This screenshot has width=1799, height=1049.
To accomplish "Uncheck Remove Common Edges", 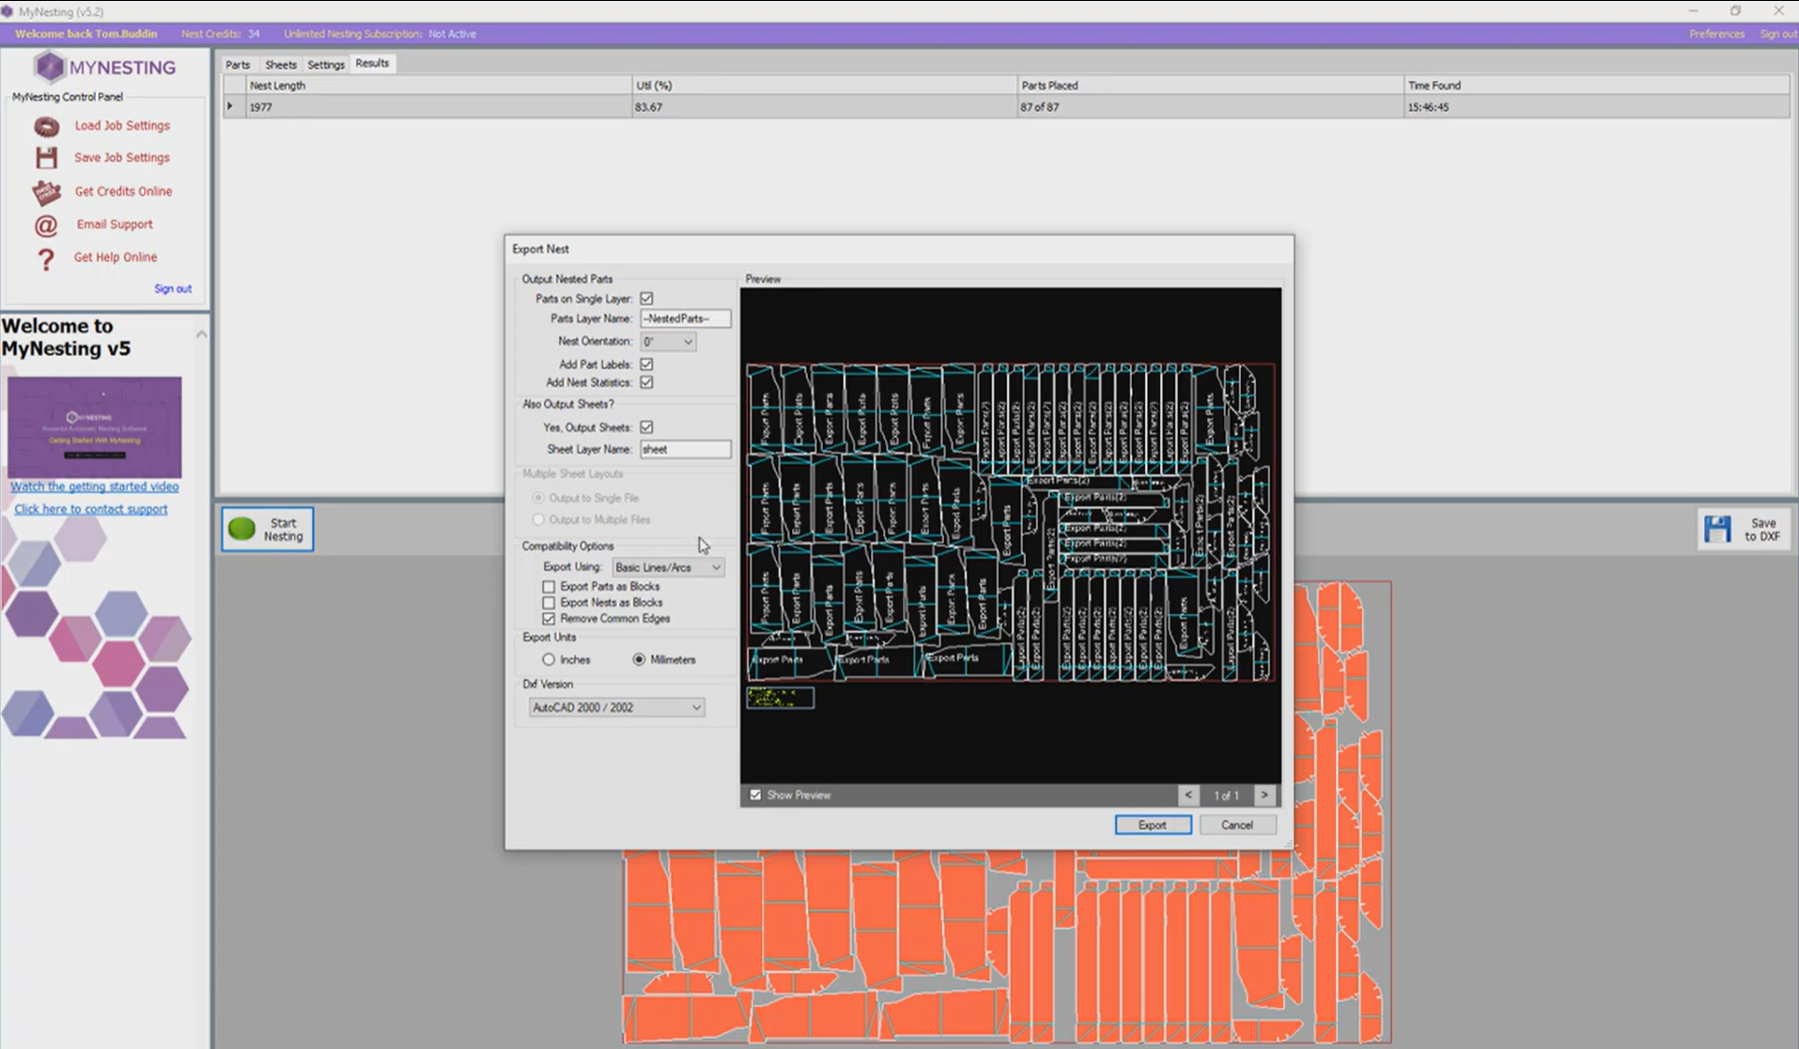I will point(549,619).
